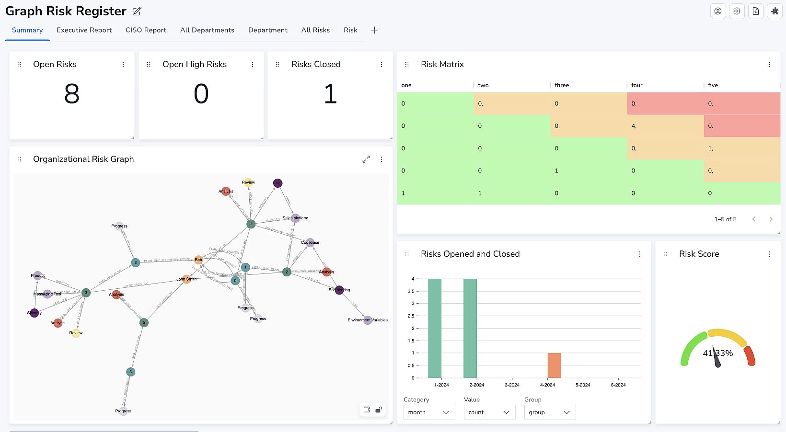Screen dimensions: 786x432
Task: Grab the Risk Score drag handle
Action: [x=665, y=254]
